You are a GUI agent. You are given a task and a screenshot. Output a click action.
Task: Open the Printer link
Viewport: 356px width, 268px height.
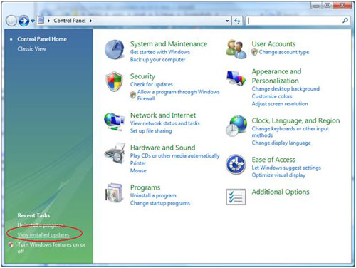pyautogui.click(x=138, y=163)
